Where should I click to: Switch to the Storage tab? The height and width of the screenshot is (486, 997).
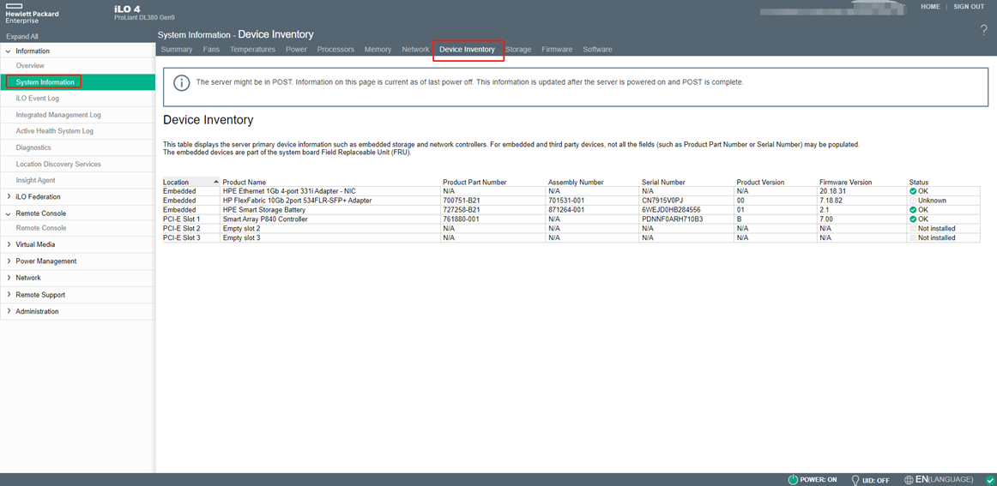[x=518, y=50]
